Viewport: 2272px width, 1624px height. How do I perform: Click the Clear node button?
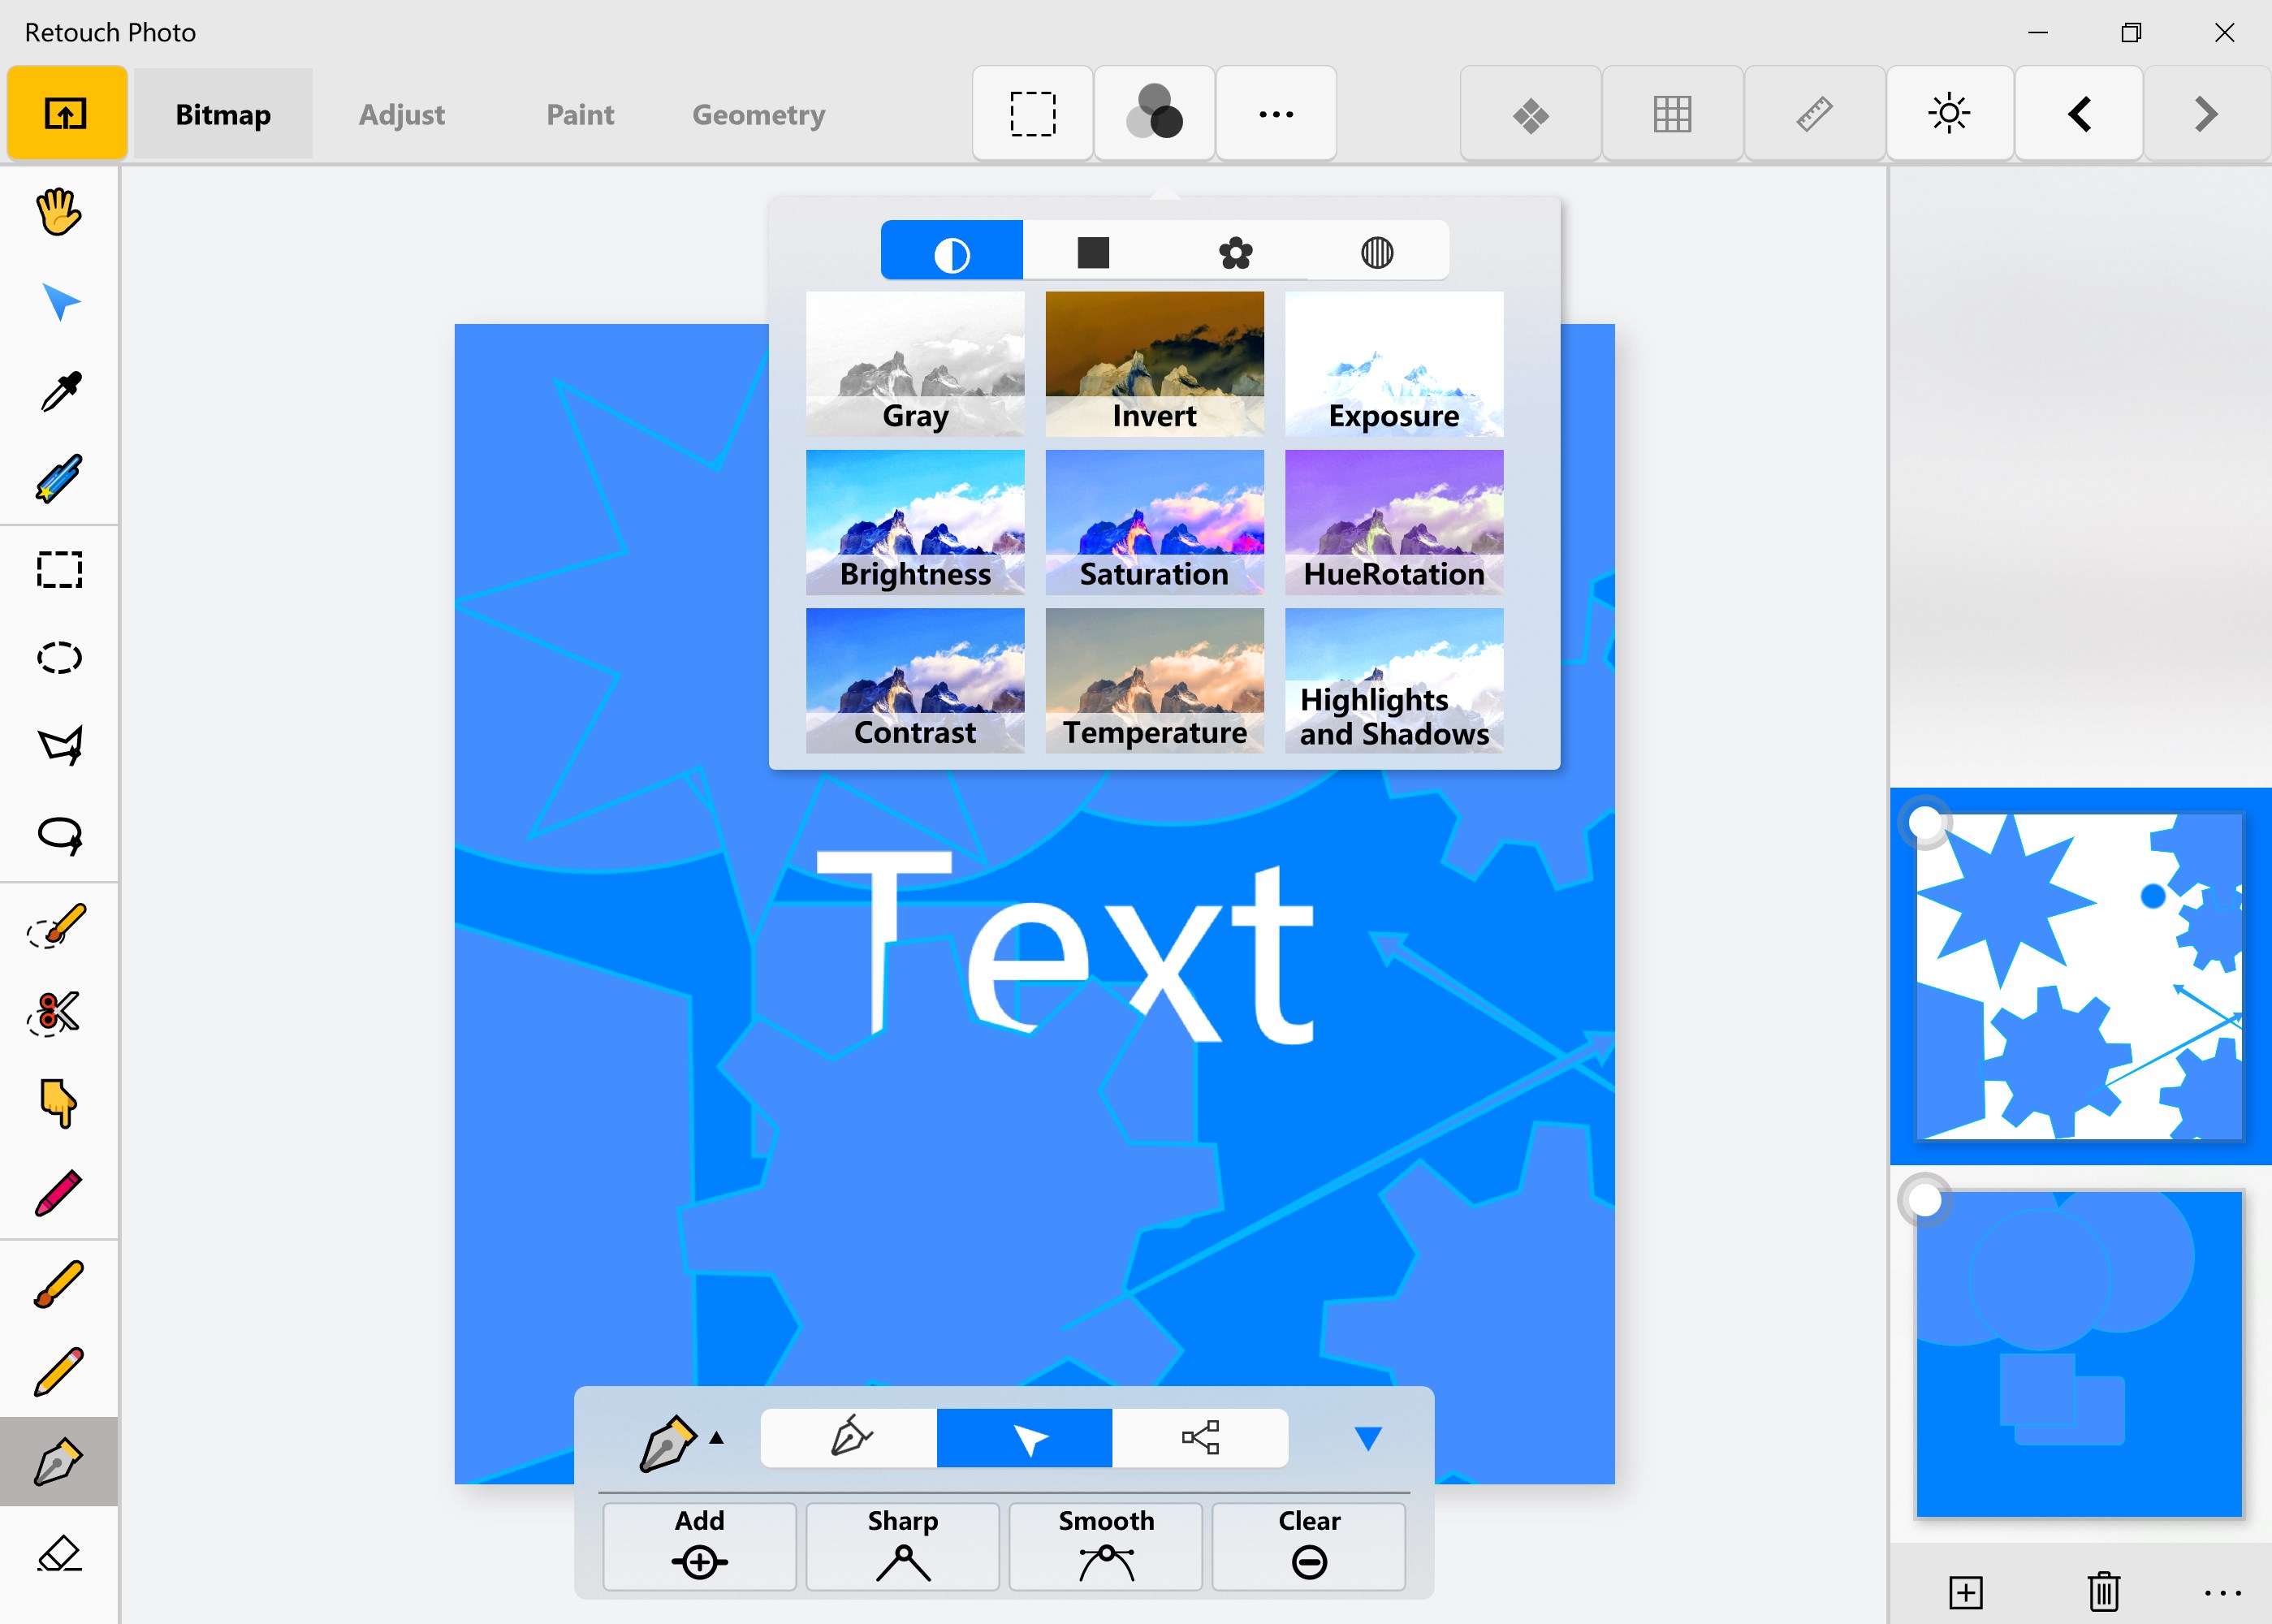click(1308, 1545)
